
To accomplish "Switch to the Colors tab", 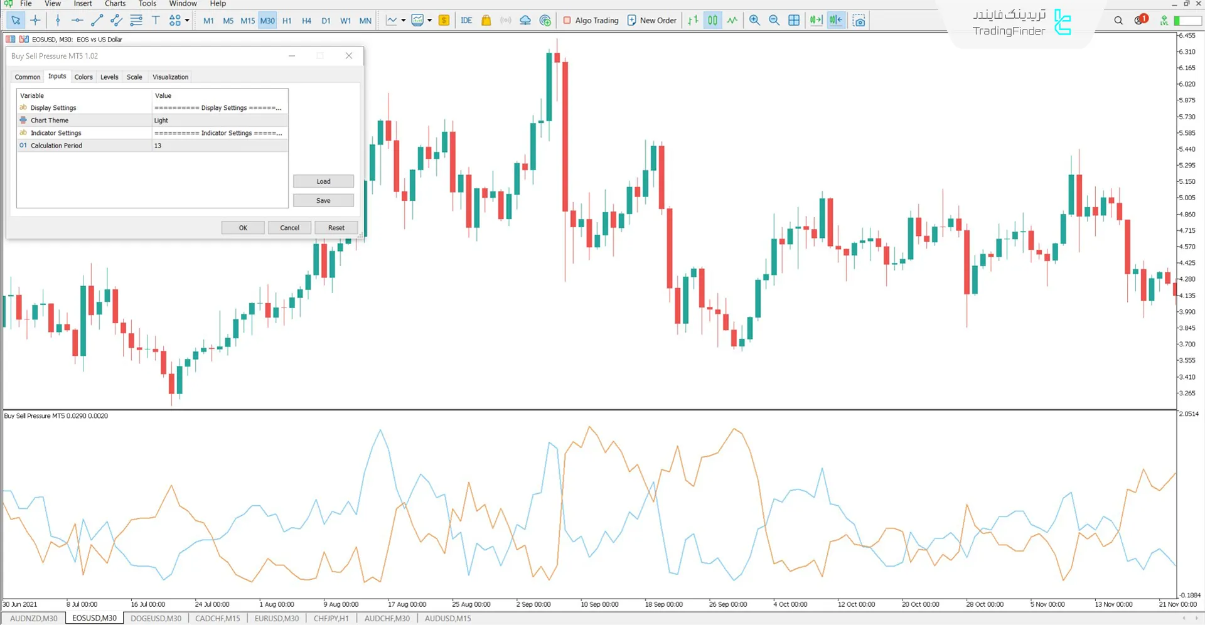I will (83, 77).
